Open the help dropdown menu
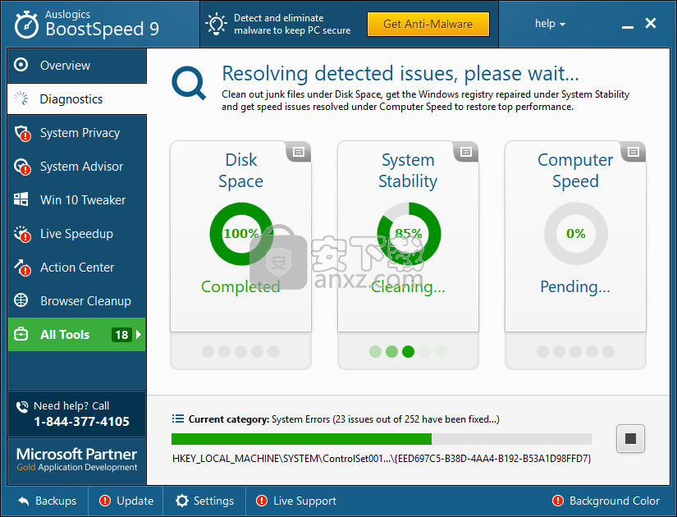The width and height of the screenshot is (677, 517). 550,24
